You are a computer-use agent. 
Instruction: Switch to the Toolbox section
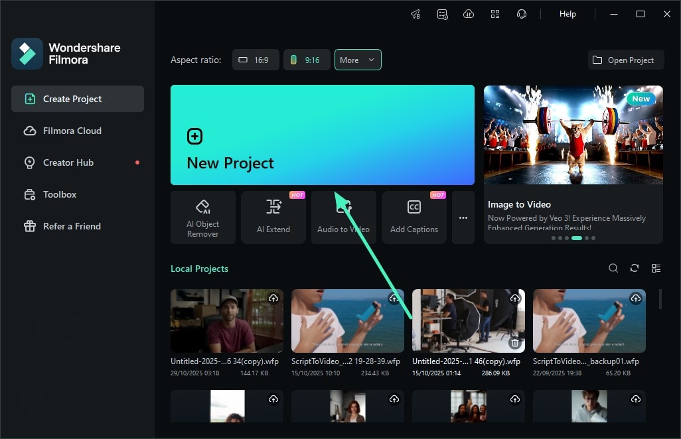tap(60, 194)
